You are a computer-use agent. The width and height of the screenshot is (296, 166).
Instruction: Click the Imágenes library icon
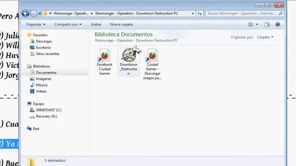click(x=32, y=79)
